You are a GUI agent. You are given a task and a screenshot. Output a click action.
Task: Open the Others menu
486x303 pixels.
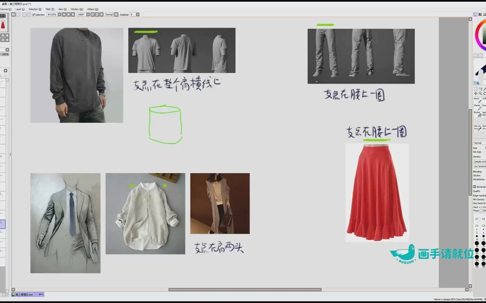click(93, 9)
